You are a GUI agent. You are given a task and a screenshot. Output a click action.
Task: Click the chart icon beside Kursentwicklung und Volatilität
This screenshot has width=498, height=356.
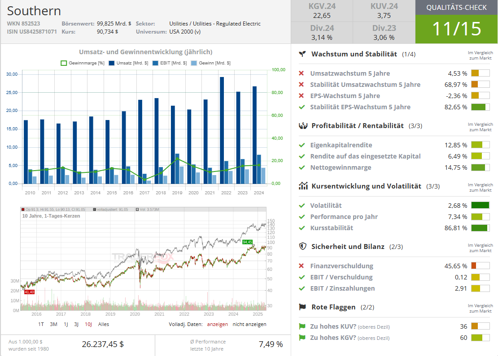[303, 186]
